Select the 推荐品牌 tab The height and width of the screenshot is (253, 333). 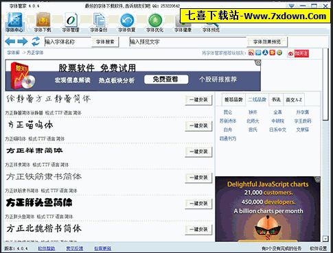[x=233, y=99]
